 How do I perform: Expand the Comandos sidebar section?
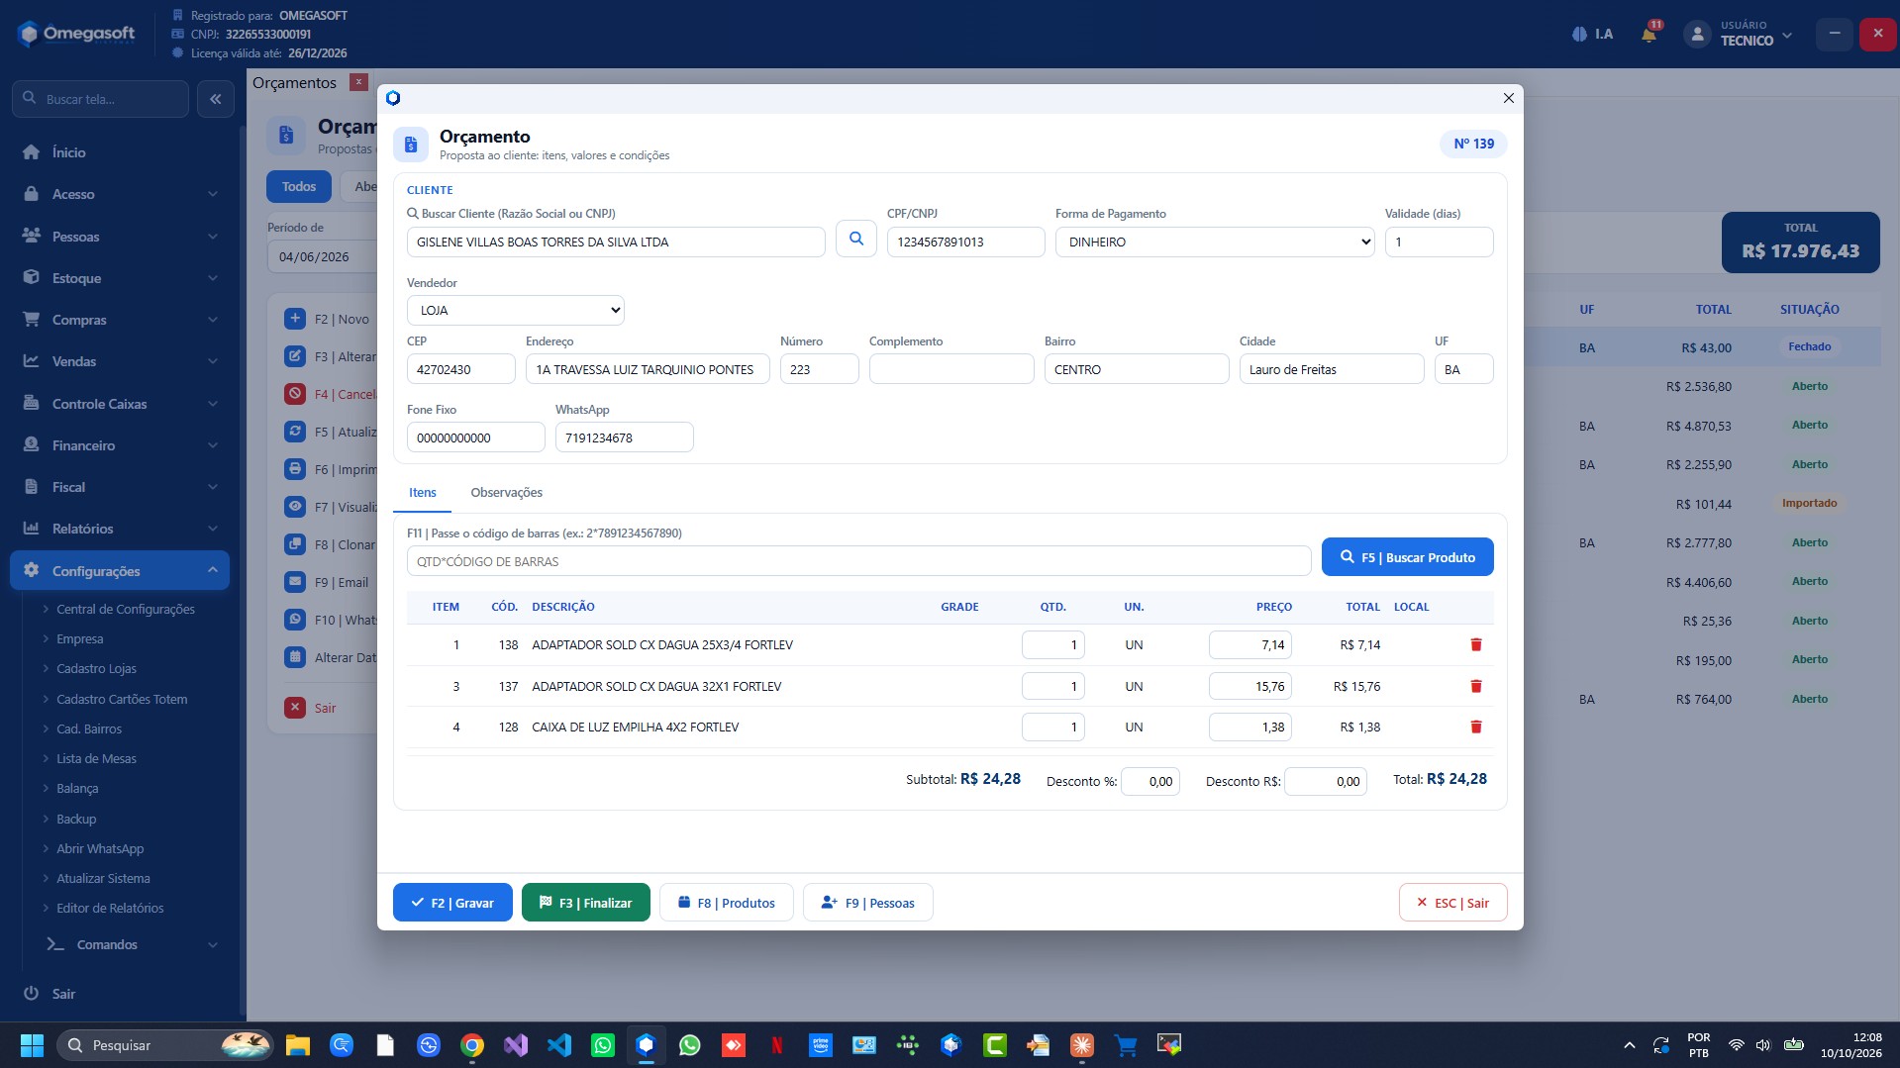point(133,945)
